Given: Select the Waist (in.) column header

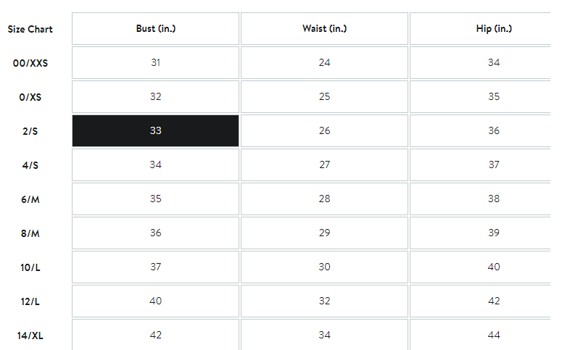Looking at the screenshot, I should [324, 29].
